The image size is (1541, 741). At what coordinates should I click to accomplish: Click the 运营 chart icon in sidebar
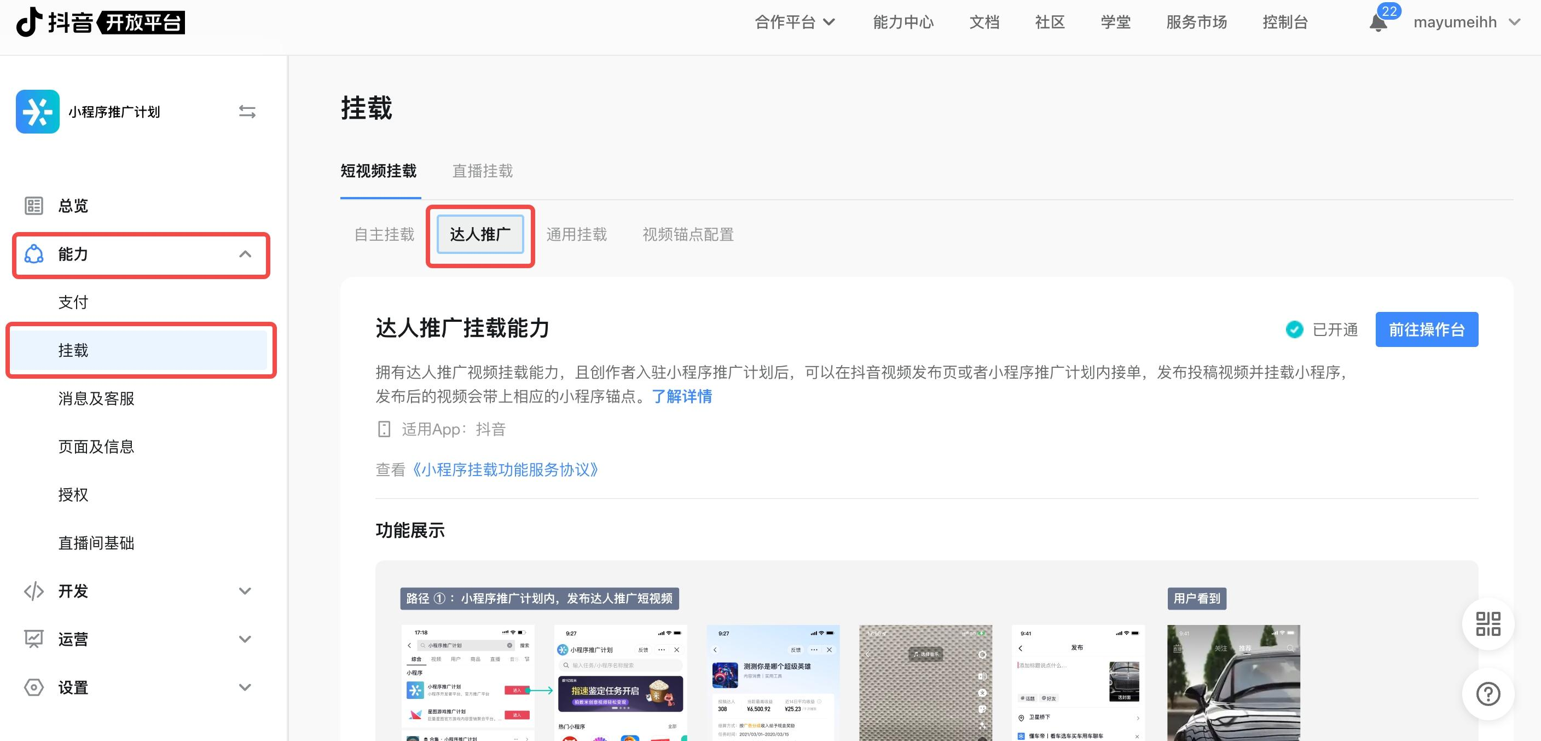coord(33,639)
